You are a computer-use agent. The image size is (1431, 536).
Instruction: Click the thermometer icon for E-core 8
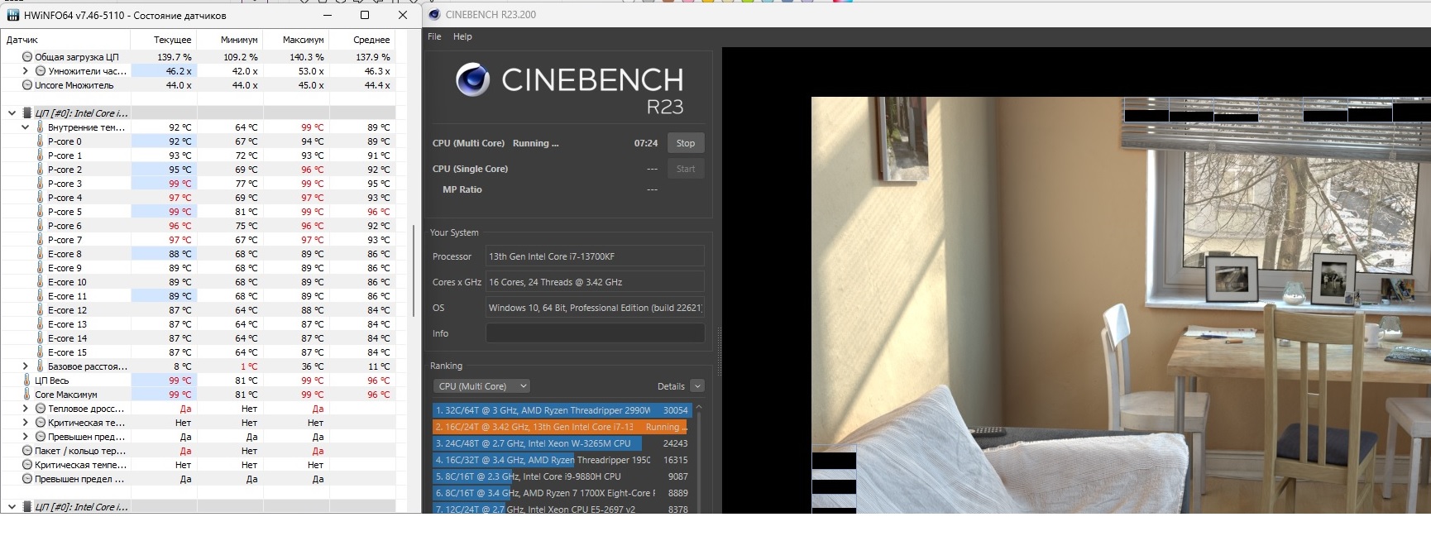coord(40,254)
